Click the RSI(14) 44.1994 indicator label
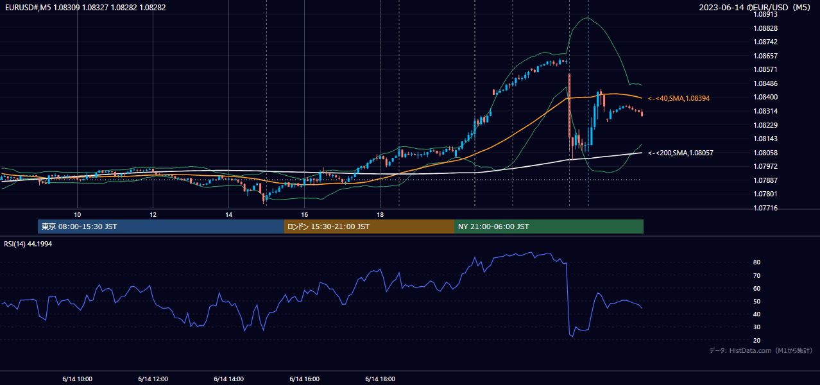This screenshot has height=385, width=820. pyautogui.click(x=28, y=244)
